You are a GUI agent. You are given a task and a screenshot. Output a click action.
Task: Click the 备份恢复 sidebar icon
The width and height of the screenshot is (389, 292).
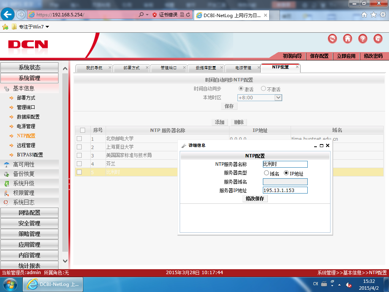pyautogui.click(x=6, y=174)
